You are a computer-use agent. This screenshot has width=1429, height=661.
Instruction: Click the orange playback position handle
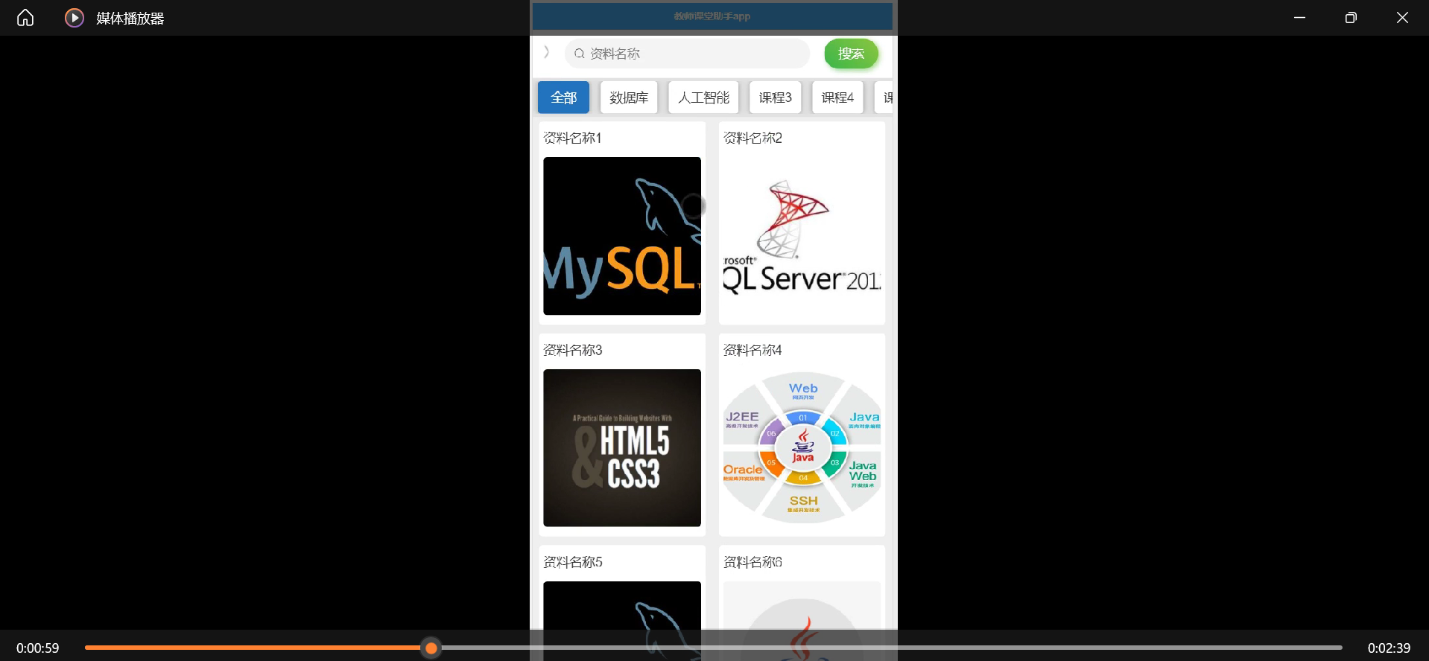coord(431,648)
